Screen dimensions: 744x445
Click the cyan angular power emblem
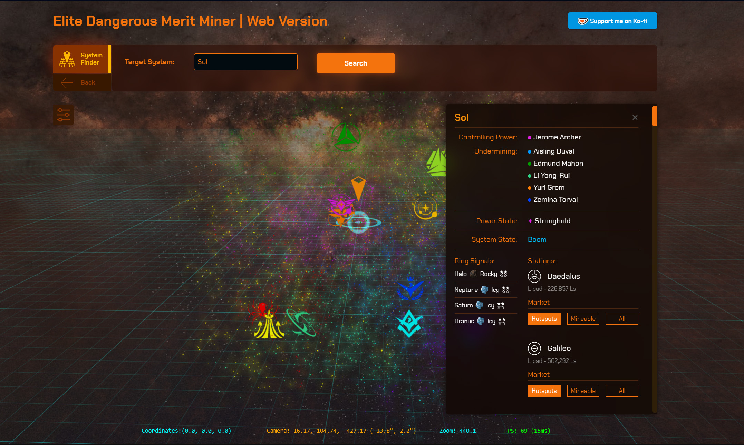click(409, 324)
